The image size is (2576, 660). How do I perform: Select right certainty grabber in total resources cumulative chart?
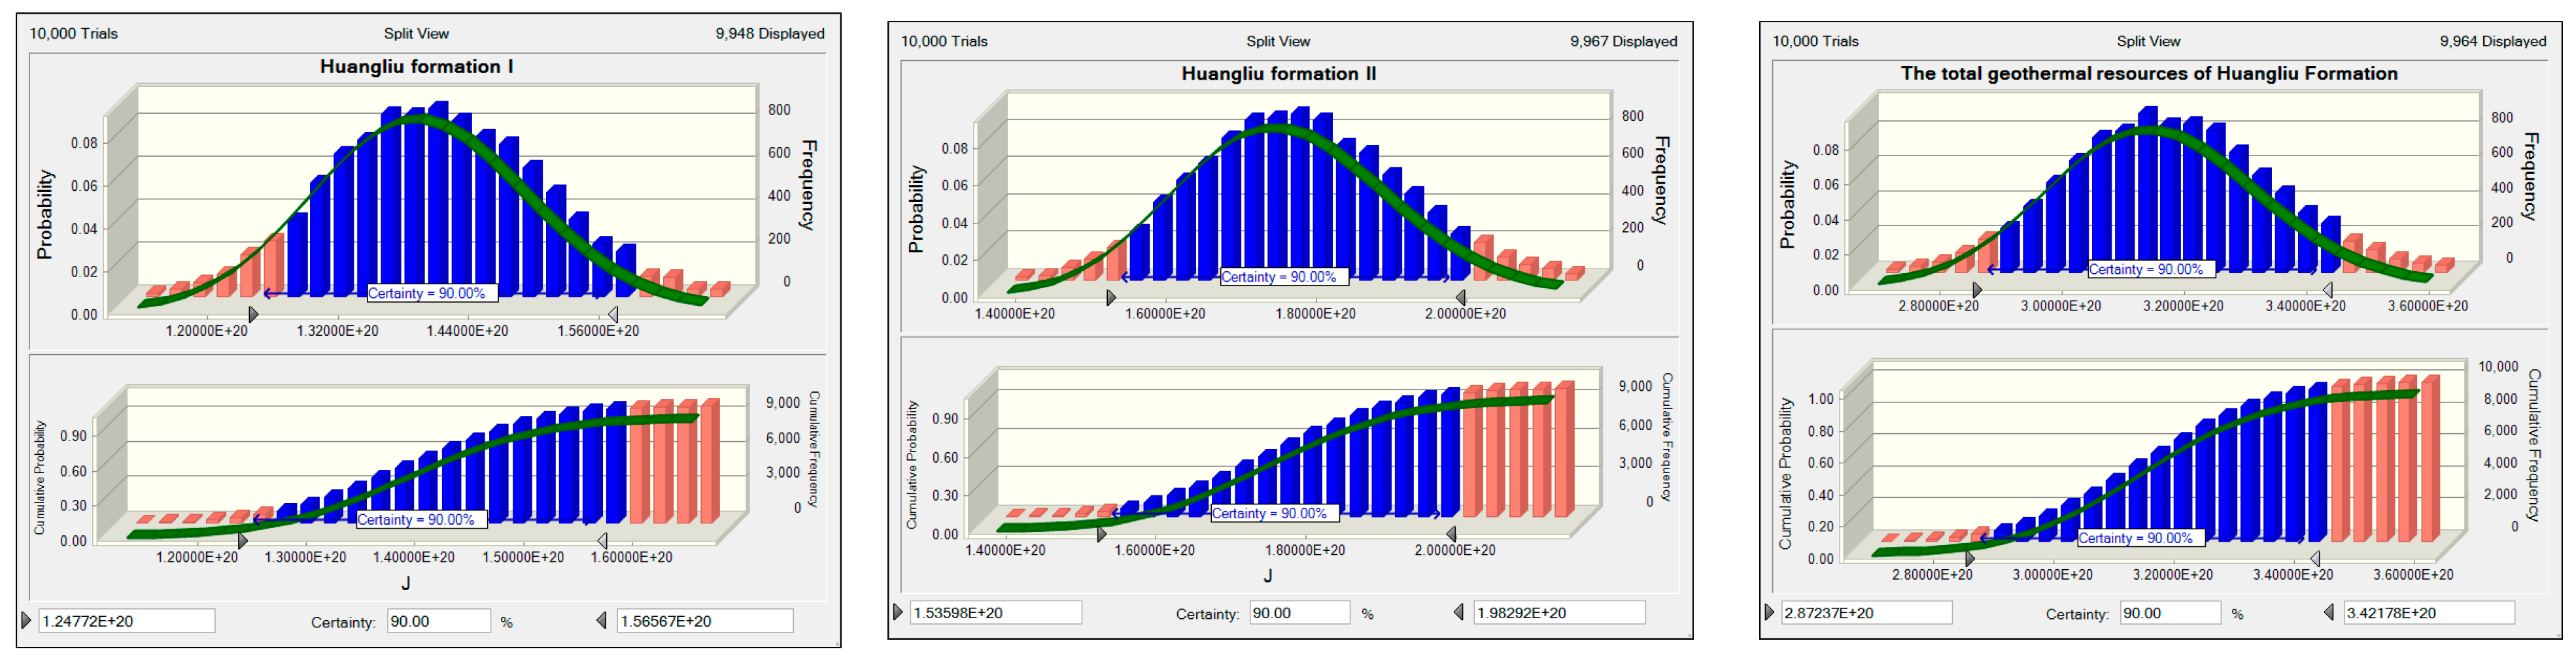tap(2315, 558)
